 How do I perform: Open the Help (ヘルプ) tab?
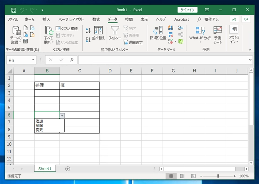pos(161,19)
